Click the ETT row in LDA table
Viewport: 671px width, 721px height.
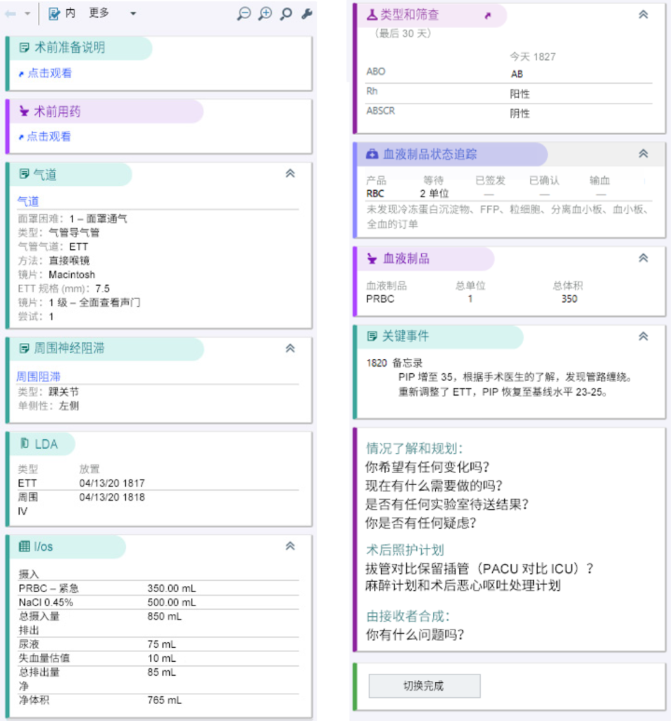point(158,483)
